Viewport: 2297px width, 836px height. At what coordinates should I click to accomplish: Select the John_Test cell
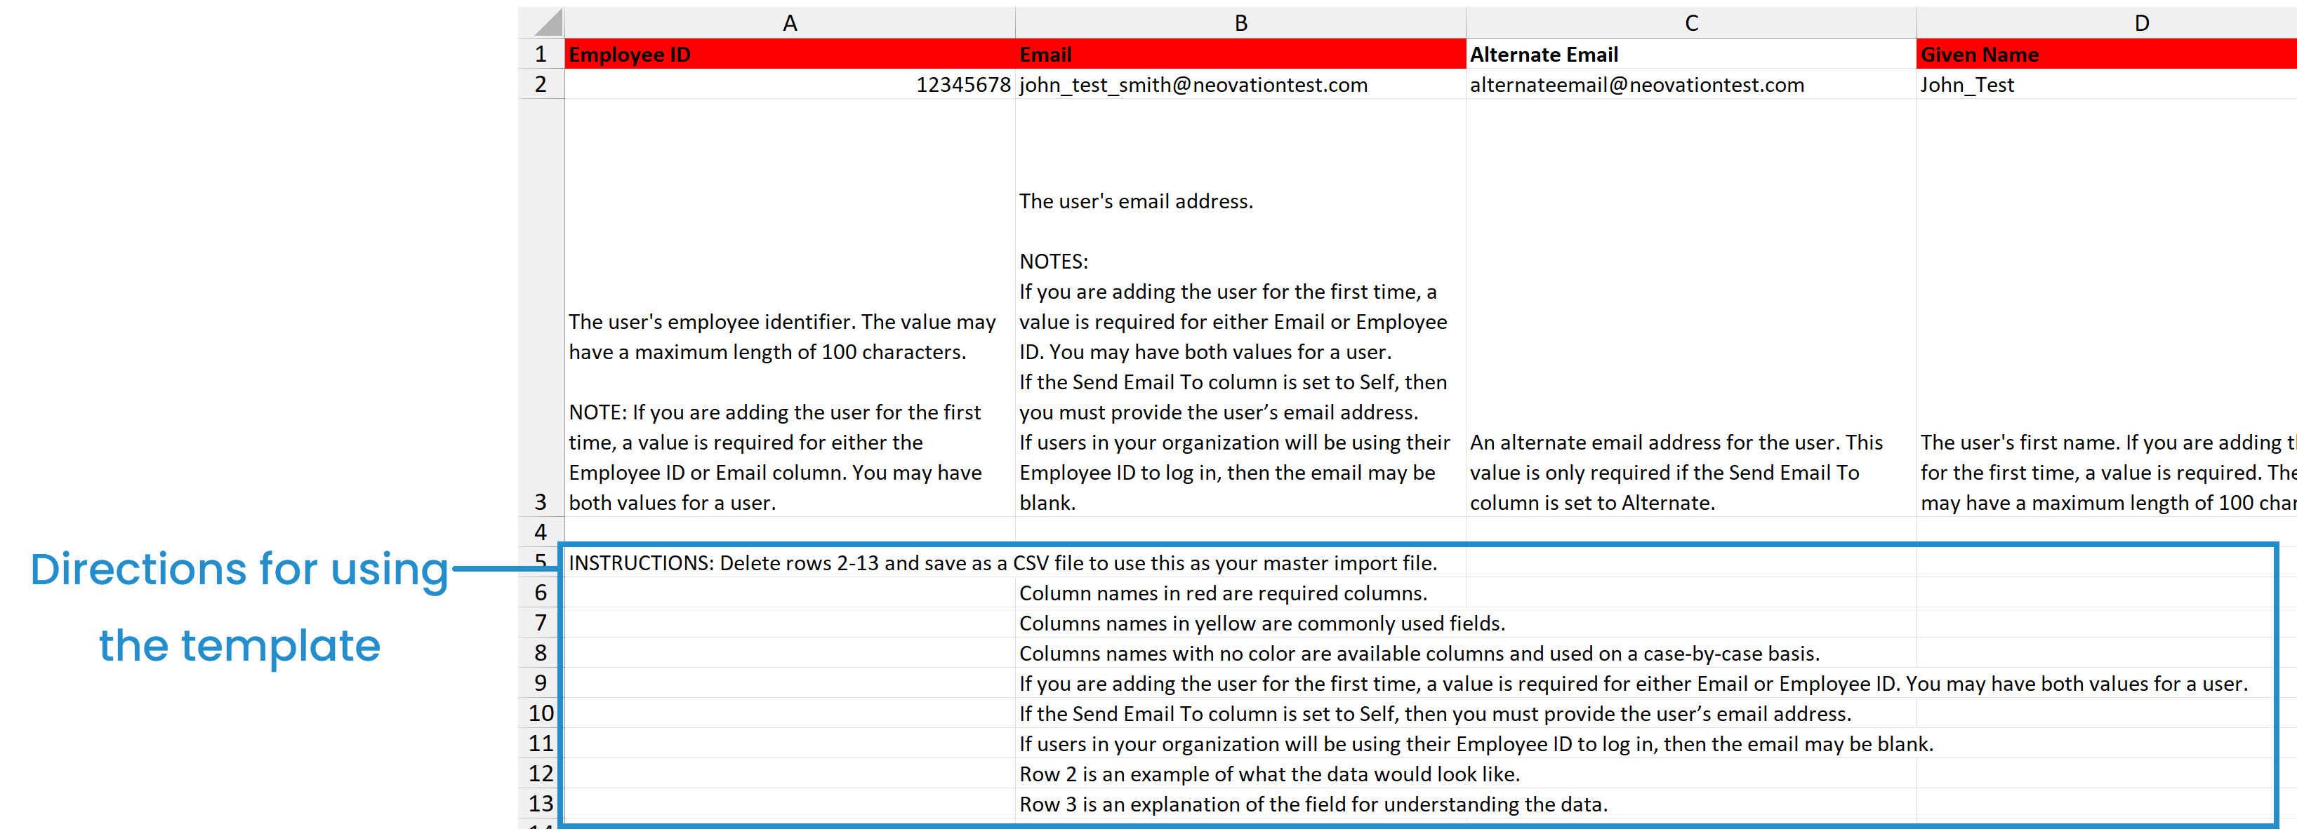[x=2106, y=83]
